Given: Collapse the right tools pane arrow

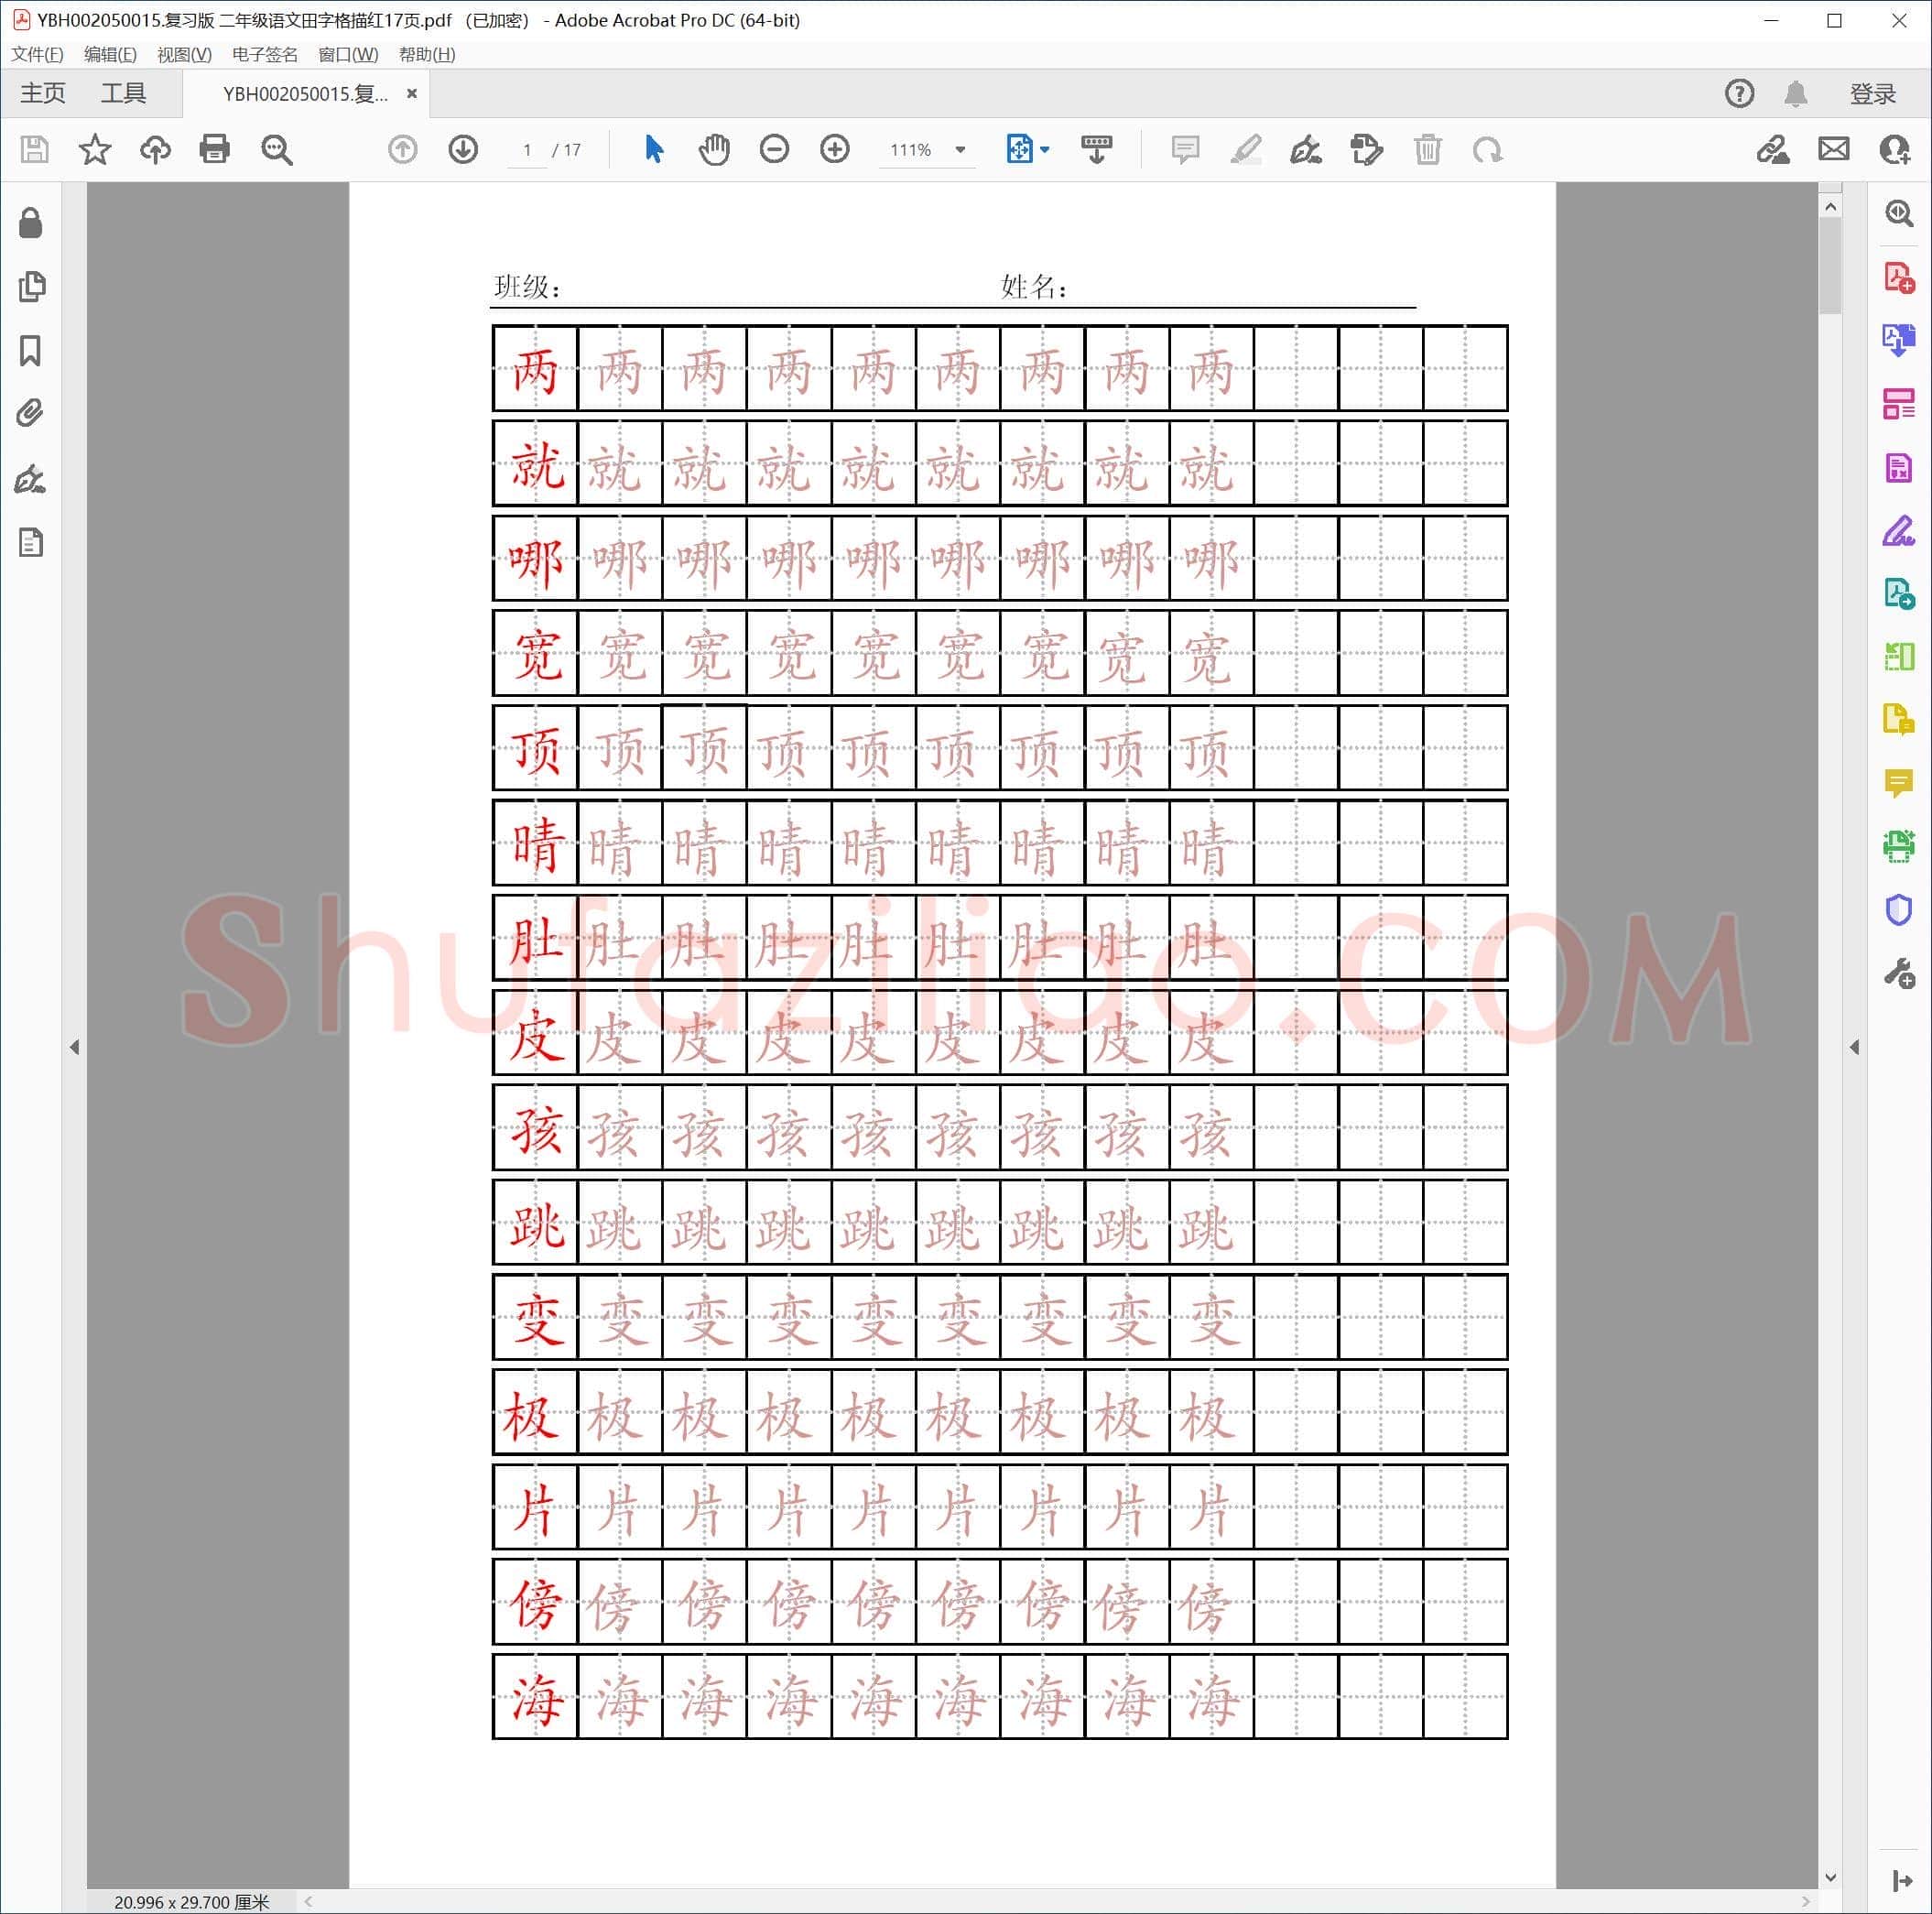Looking at the screenshot, I should tap(1855, 1047).
